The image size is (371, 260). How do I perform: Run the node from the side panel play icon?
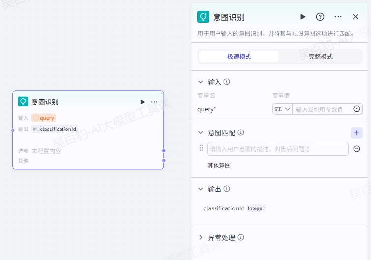pos(303,17)
